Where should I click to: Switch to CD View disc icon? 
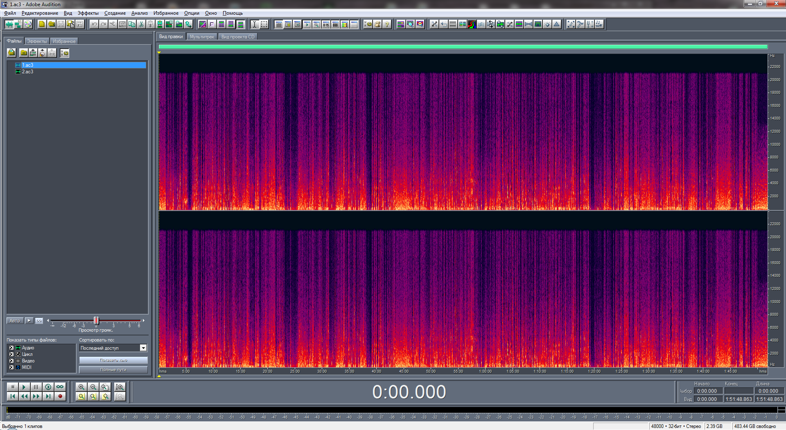[27, 24]
